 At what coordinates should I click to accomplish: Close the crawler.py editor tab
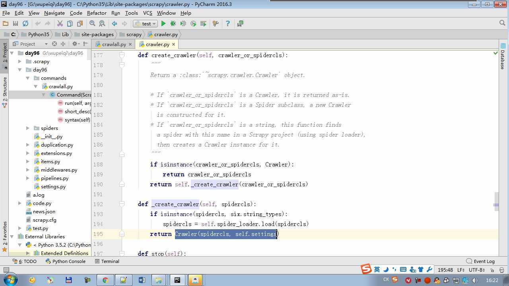pos(174,44)
